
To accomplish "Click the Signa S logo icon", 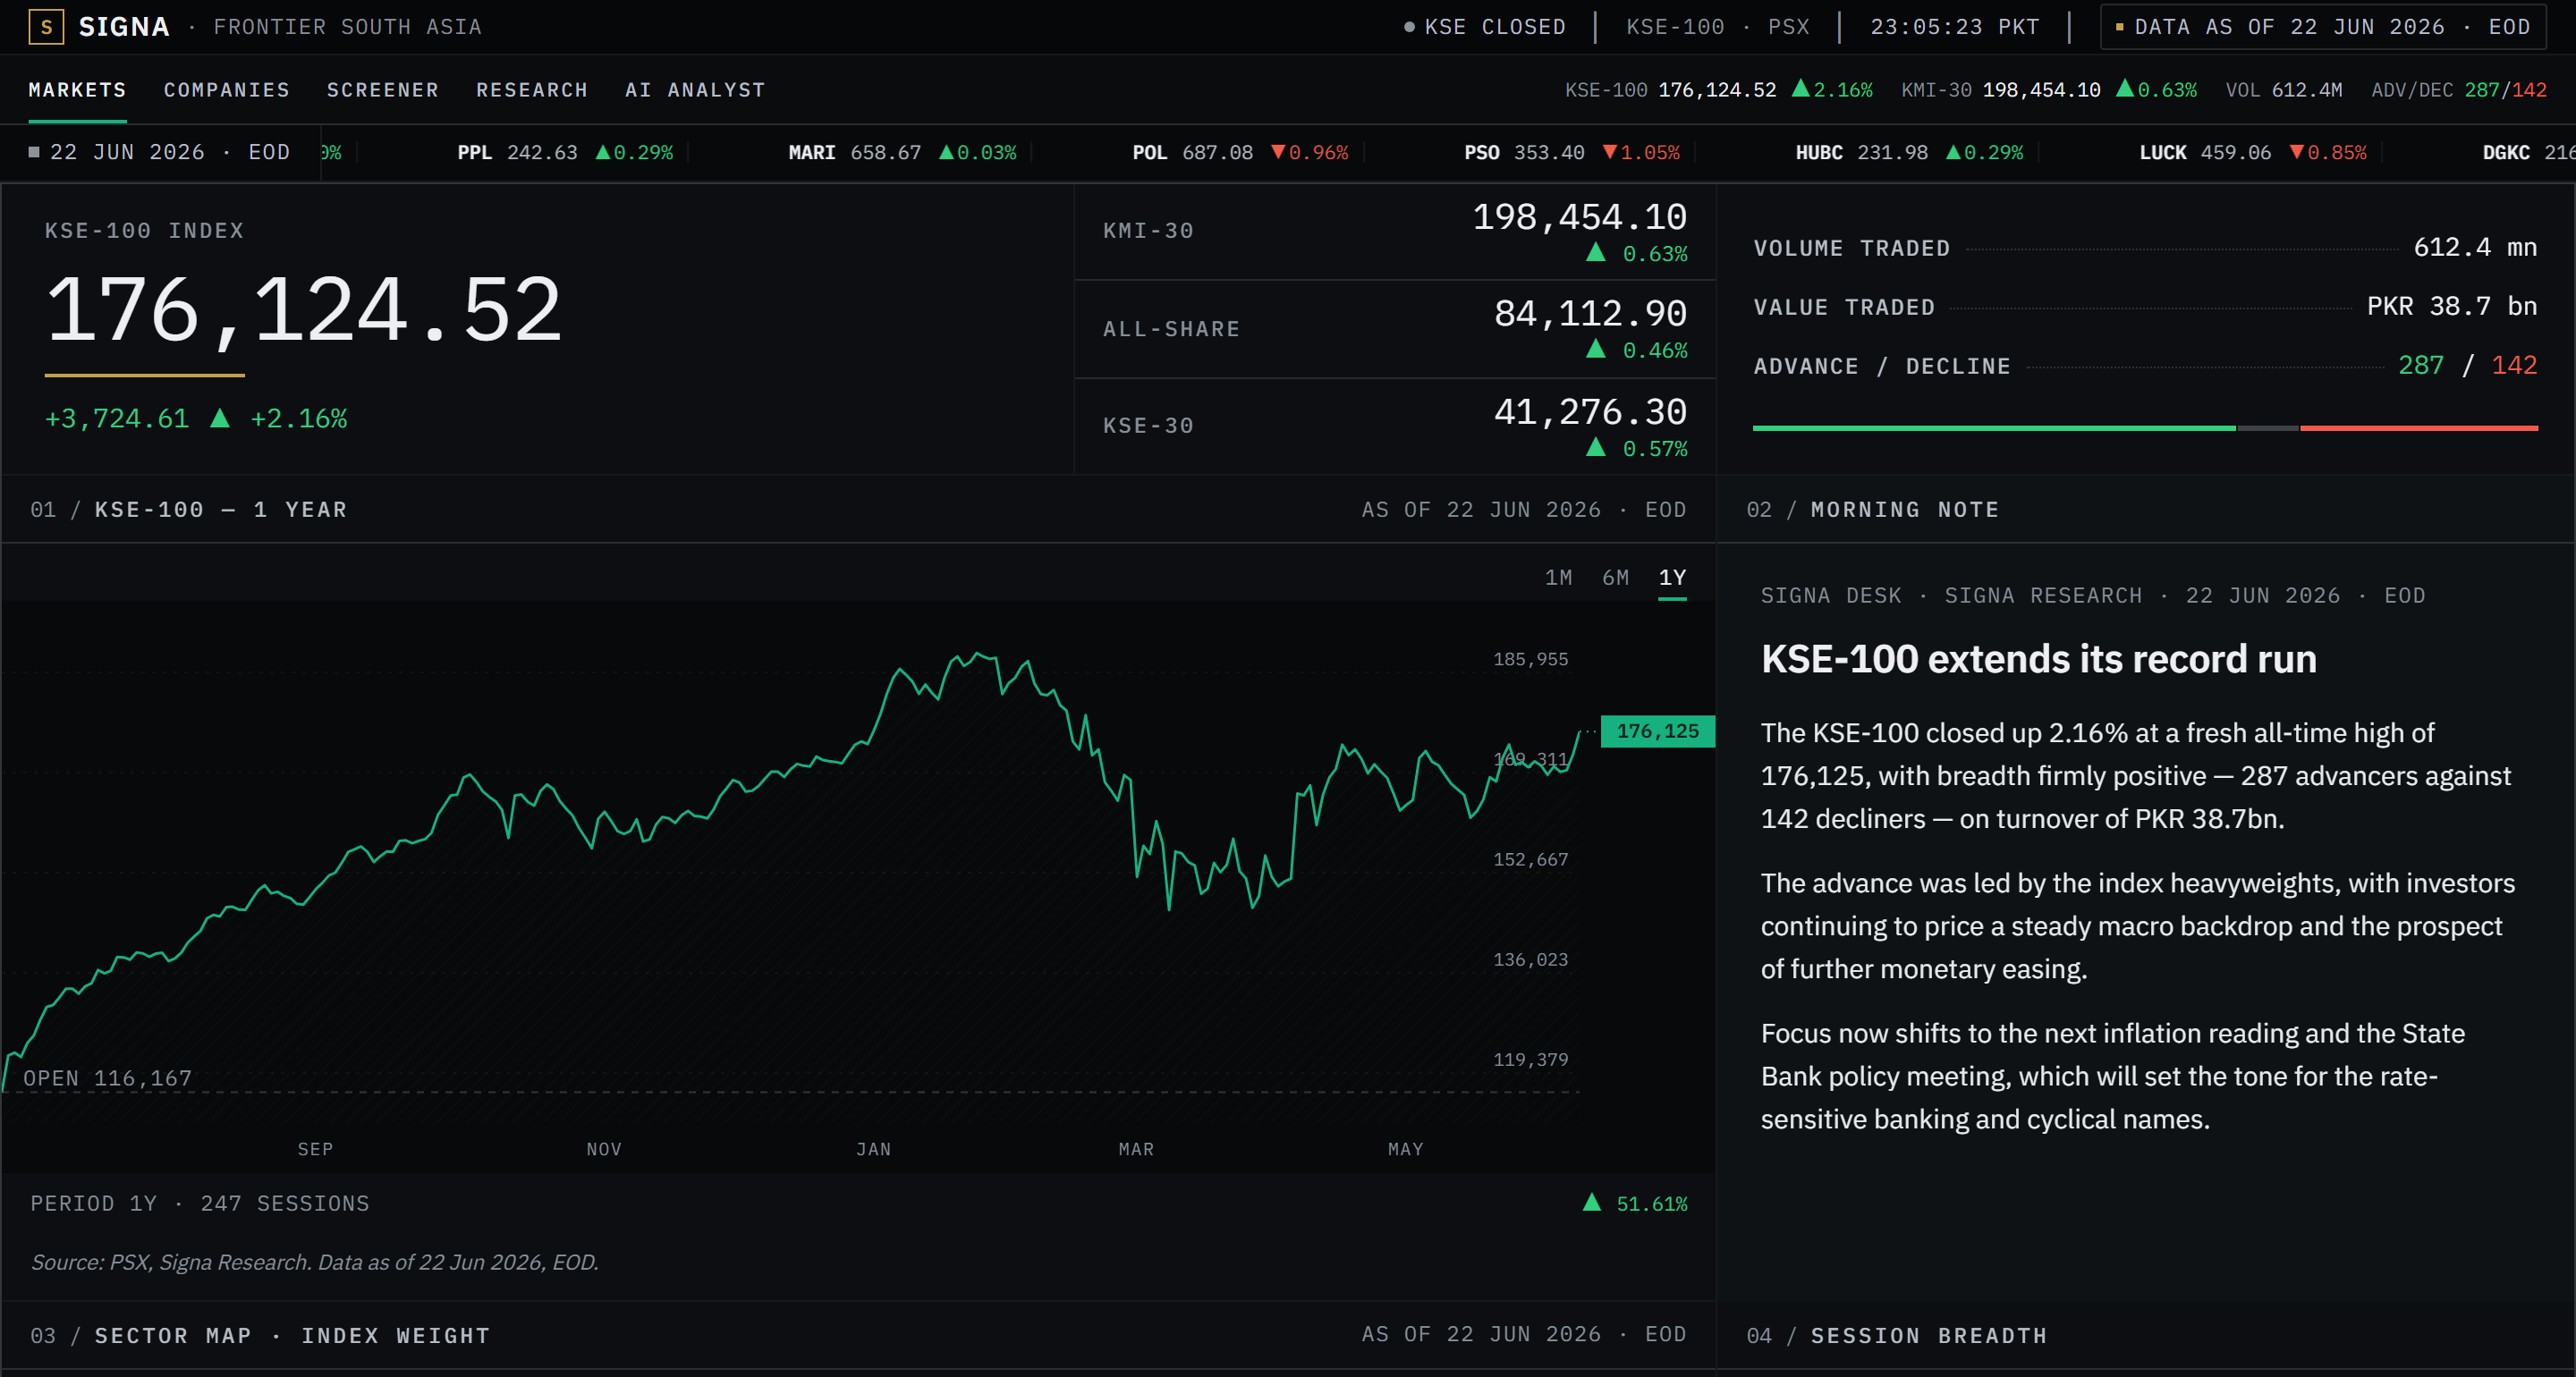I will 46,27.
